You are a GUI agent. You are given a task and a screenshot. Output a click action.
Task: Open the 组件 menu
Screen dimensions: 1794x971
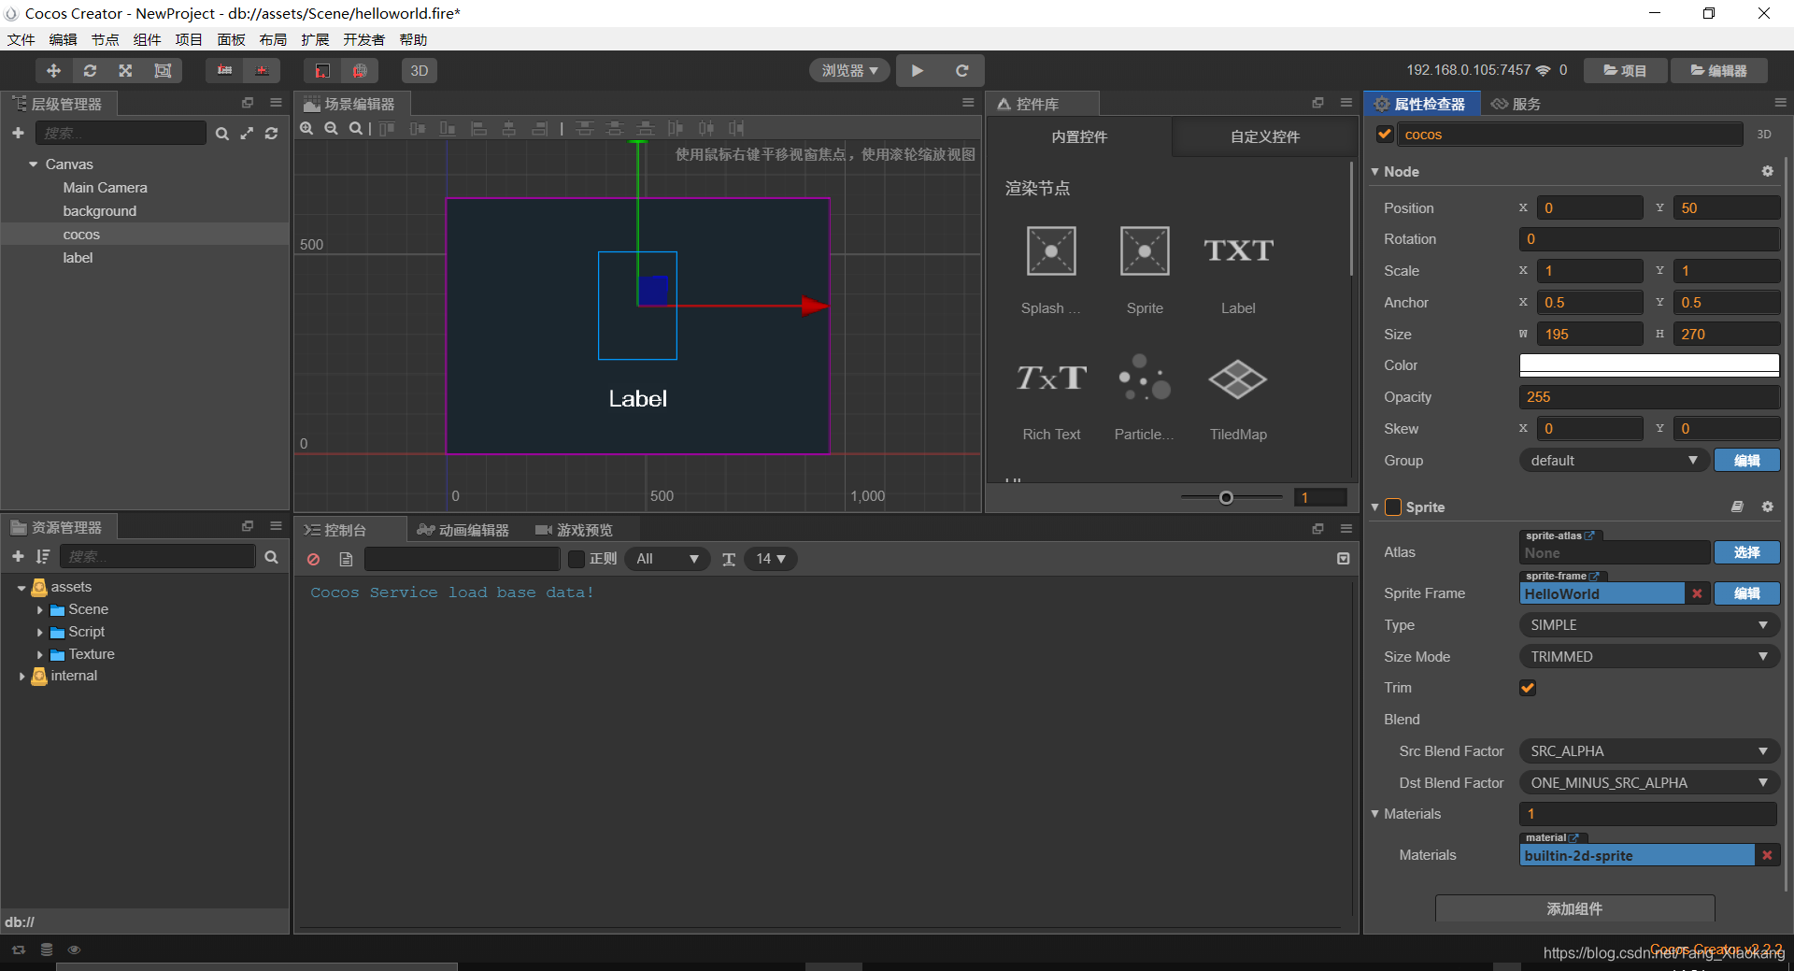click(x=147, y=40)
